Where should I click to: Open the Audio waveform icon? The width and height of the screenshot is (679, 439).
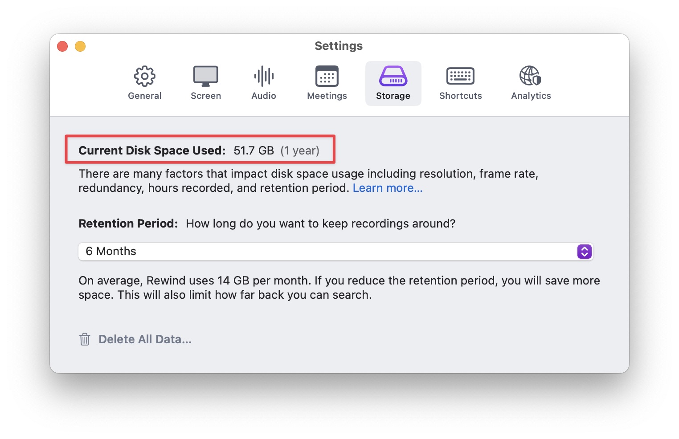coord(264,76)
